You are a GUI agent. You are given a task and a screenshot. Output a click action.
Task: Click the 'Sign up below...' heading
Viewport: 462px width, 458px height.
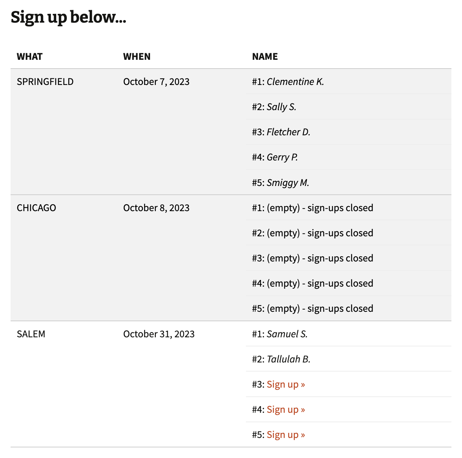[68, 17]
